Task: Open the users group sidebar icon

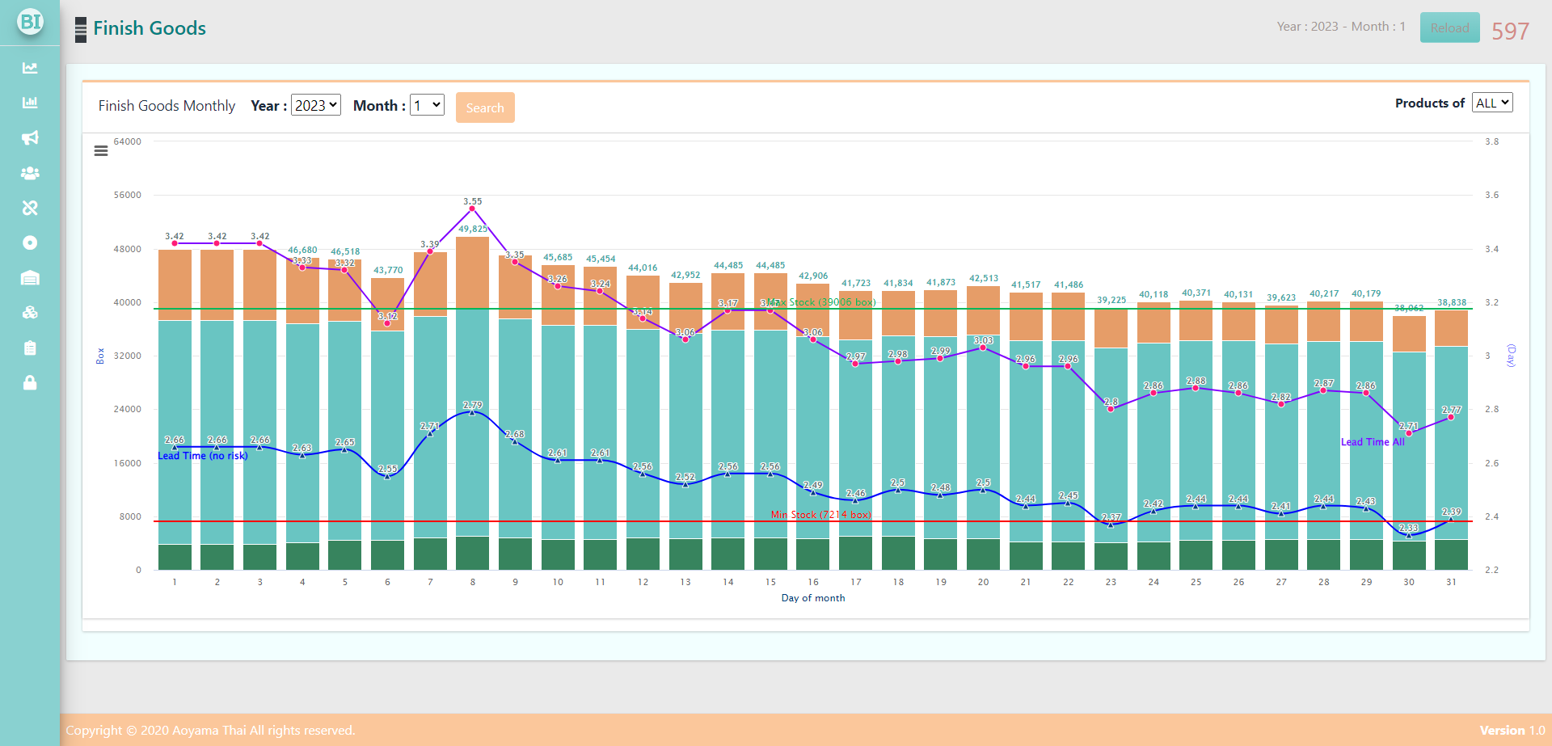Action: click(x=30, y=173)
